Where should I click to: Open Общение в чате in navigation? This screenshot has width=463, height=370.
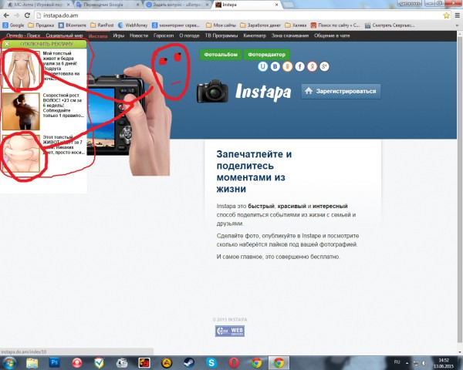[x=332, y=35]
